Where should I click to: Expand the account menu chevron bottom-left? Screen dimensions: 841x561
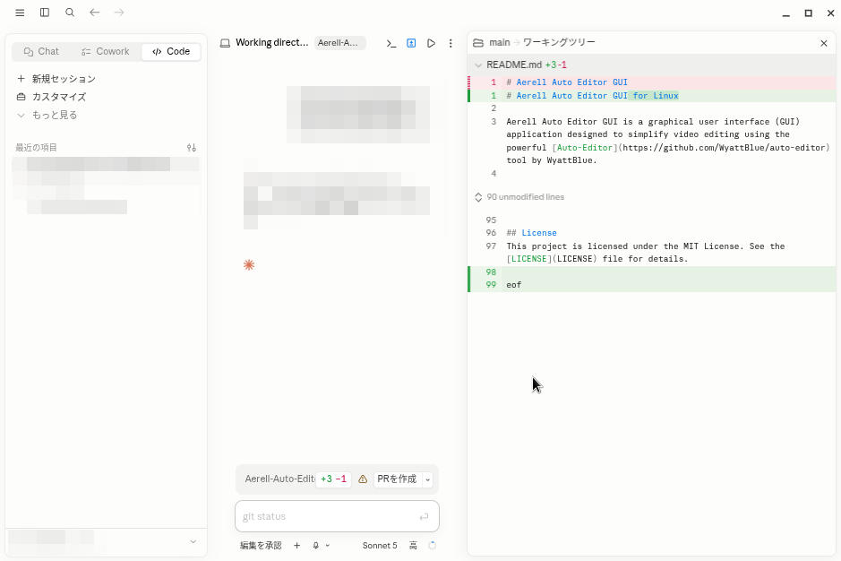pyautogui.click(x=193, y=541)
